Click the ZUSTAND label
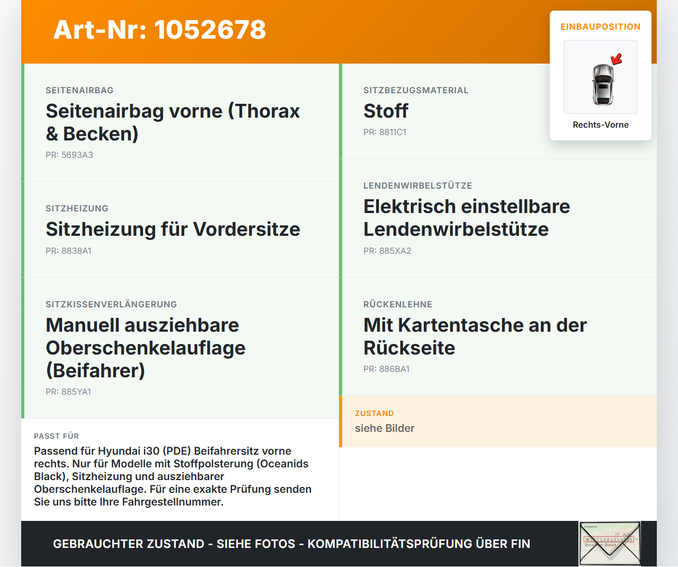Image resolution: width=678 pixels, height=567 pixels. coord(374,413)
